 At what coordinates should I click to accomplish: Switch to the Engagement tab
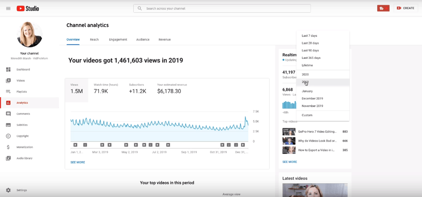[x=118, y=40]
